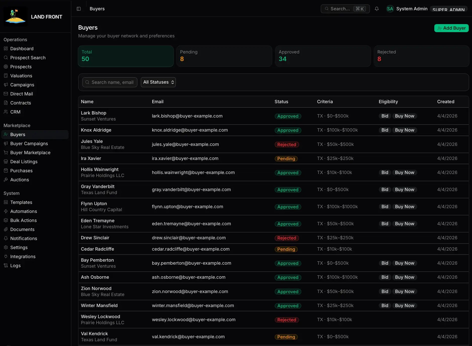The height and width of the screenshot is (346, 472).
Task: Click Bid tag in Hollis Wainwright row
Action: click(385, 172)
